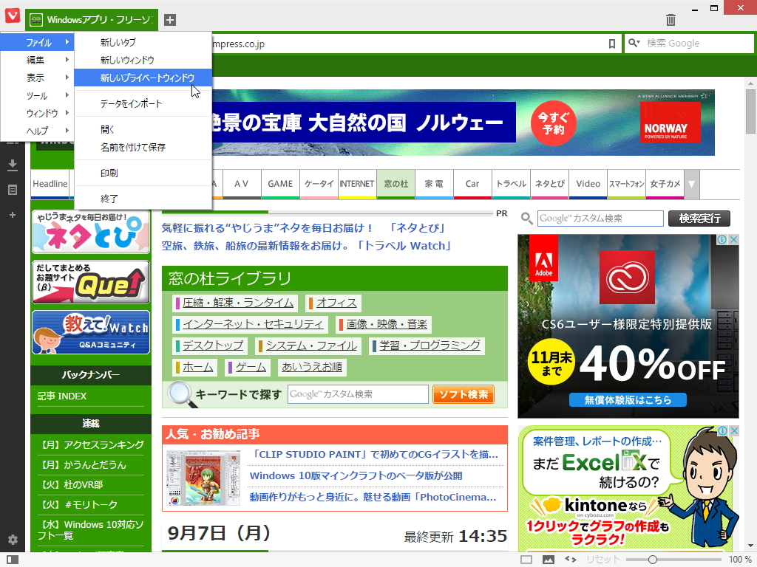Expand the ツール submenu
This screenshot has height=567, width=757.
tap(33, 97)
